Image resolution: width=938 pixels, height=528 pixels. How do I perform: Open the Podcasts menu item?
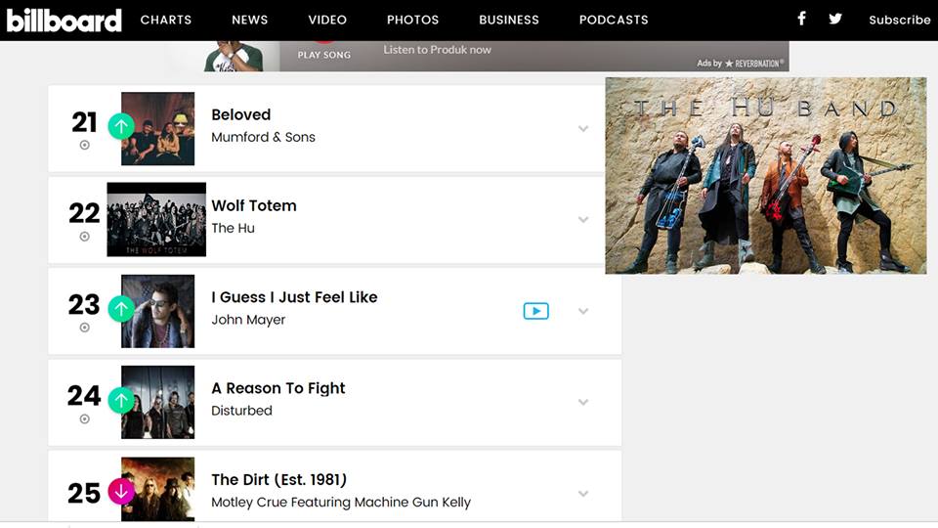pyautogui.click(x=614, y=20)
